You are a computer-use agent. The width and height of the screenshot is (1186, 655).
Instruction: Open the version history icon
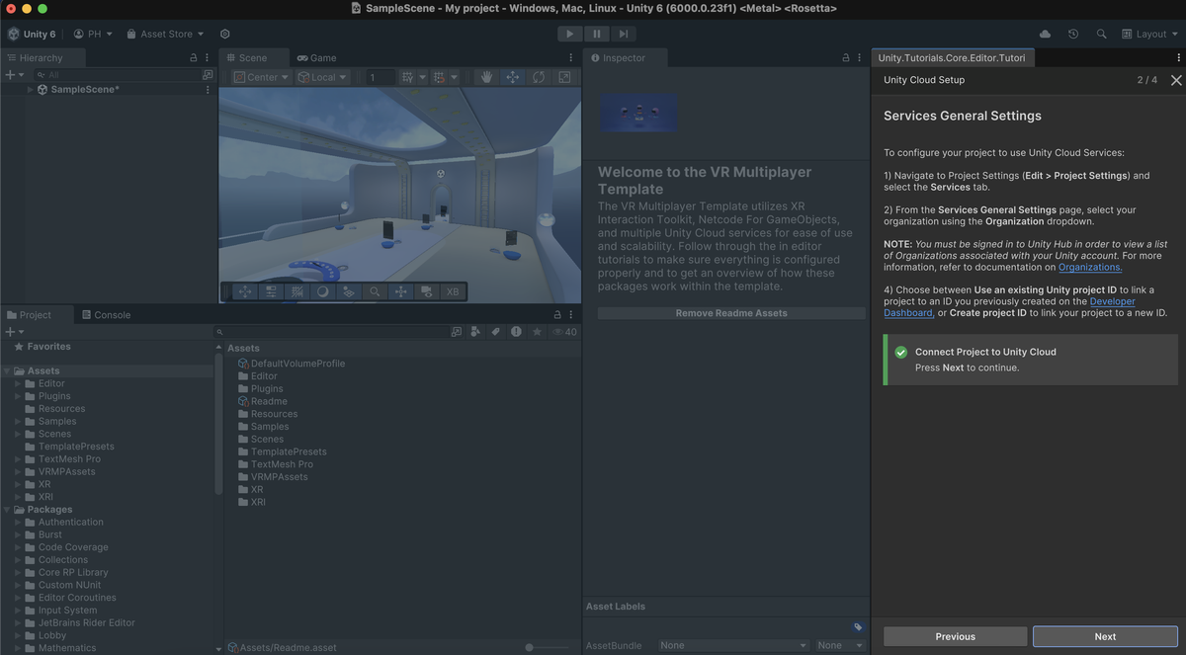click(1073, 34)
